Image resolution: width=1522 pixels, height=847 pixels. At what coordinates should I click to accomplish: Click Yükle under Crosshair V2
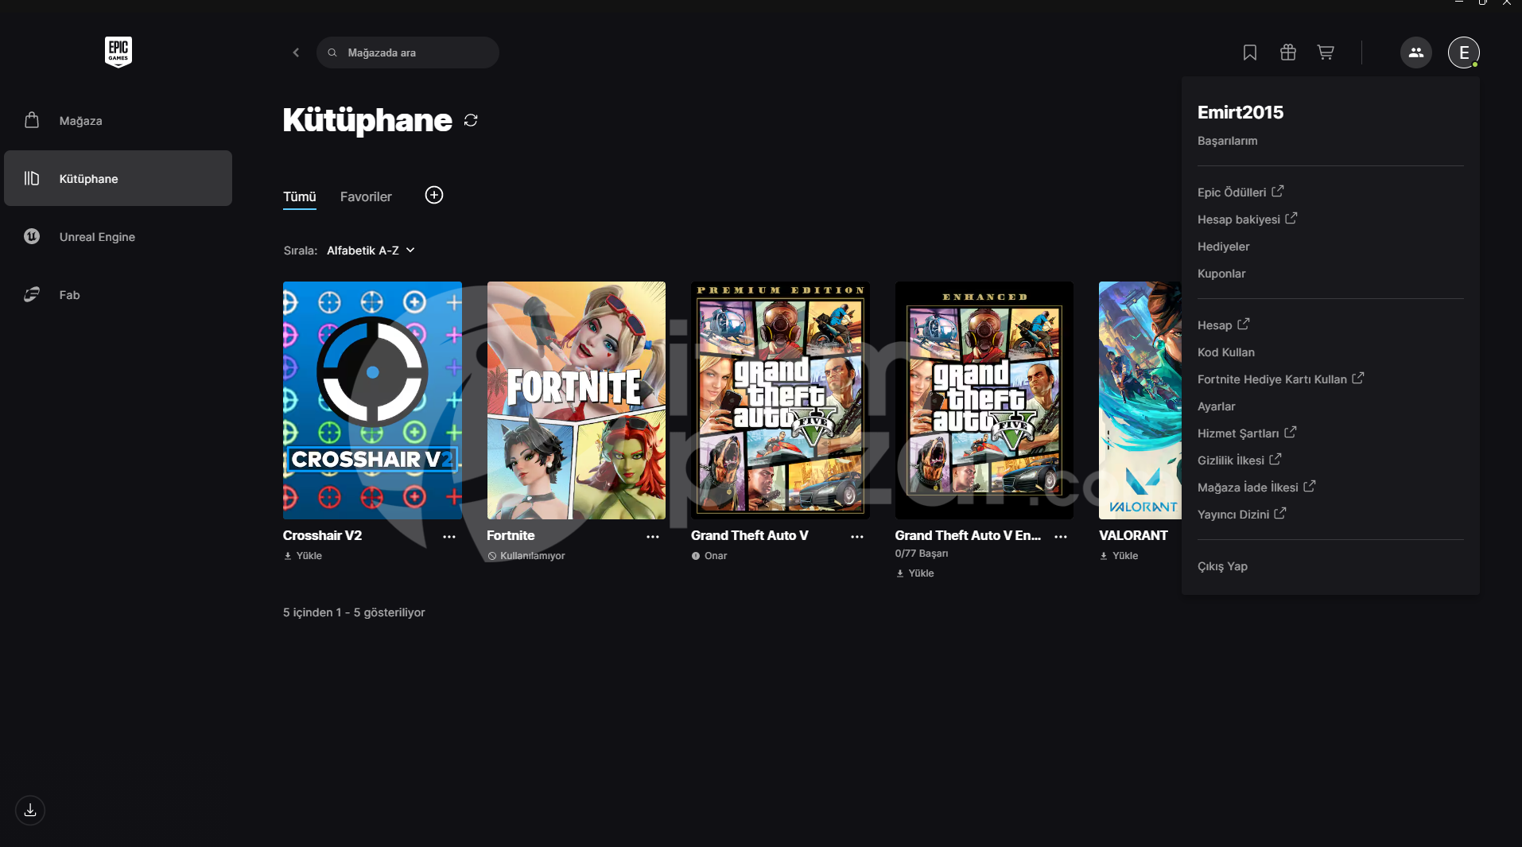tap(303, 556)
